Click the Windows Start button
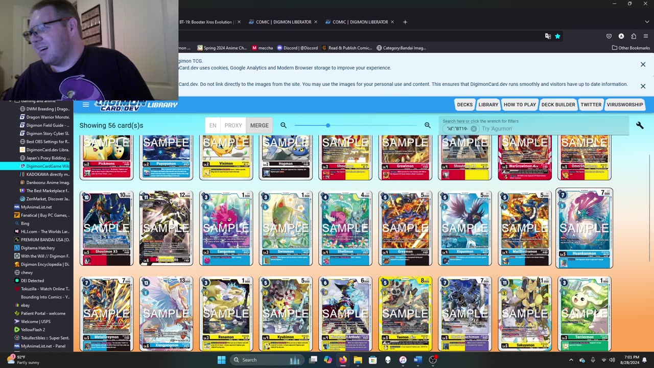This screenshot has height=368, width=654. (x=221, y=360)
